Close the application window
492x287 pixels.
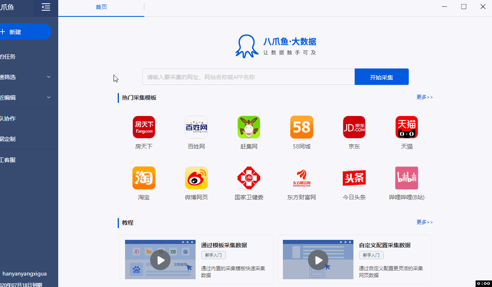click(x=483, y=7)
